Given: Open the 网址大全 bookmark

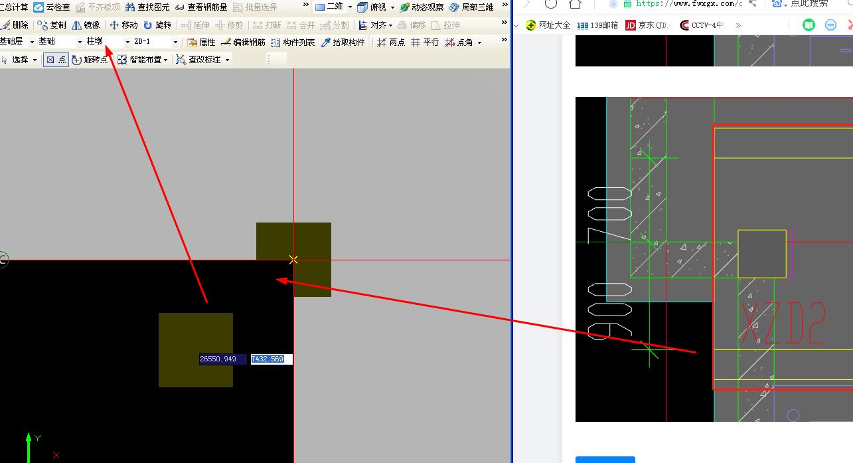Looking at the screenshot, I should pos(548,25).
